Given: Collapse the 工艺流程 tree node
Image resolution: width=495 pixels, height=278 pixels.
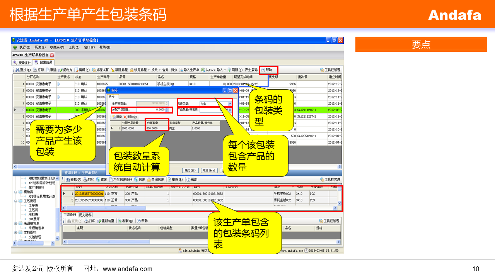Looking at the screenshot, I should point(16,201).
